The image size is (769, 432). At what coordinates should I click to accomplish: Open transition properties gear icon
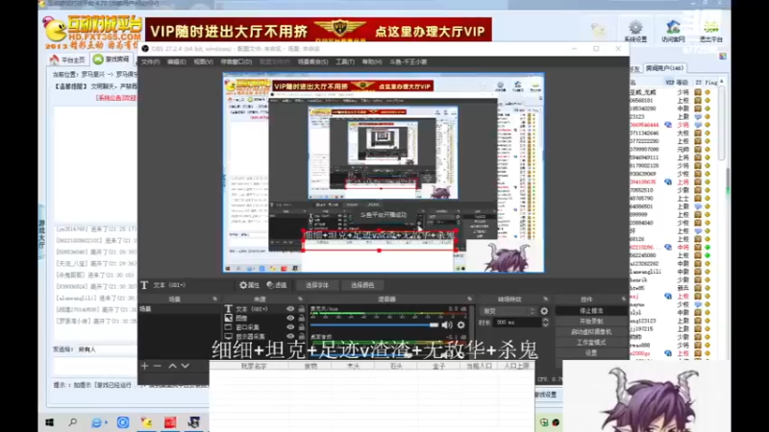[x=544, y=311]
